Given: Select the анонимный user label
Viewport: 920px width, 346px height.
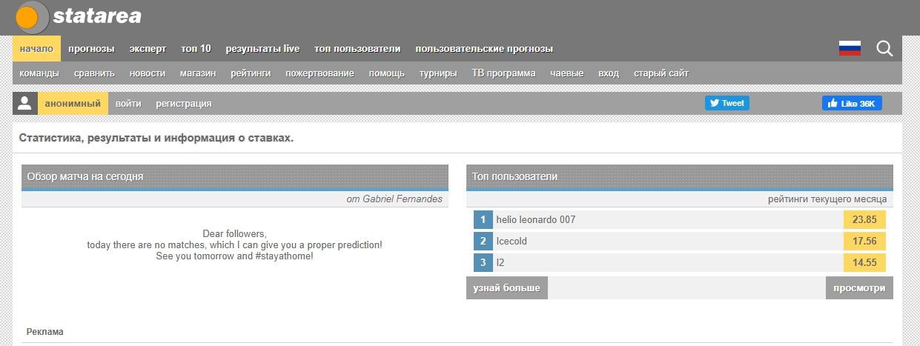Looking at the screenshot, I should tap(73, 104).
